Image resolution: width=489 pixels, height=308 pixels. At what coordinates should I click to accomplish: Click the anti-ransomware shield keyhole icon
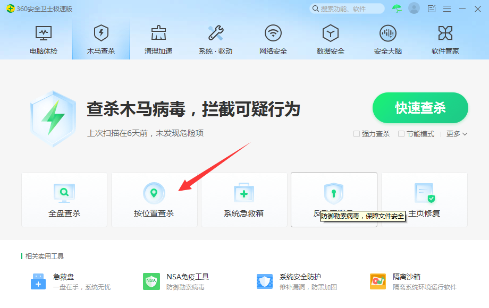click(x=334, y=193)
